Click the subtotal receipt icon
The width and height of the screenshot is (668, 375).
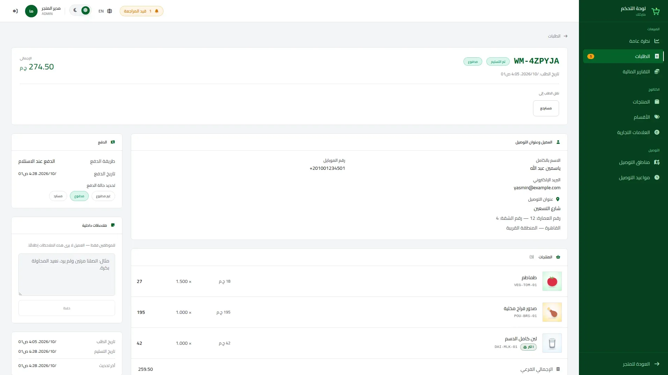[x=558, y=369]
